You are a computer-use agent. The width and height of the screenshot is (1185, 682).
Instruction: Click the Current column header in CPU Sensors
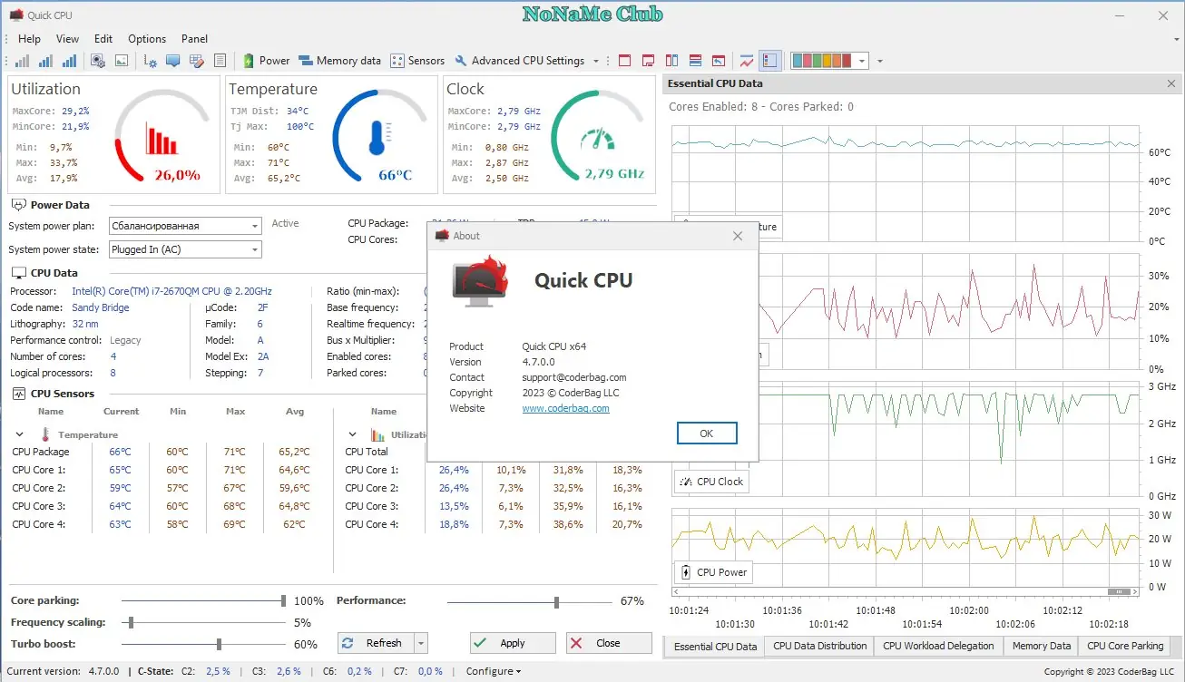coord(121,411)
